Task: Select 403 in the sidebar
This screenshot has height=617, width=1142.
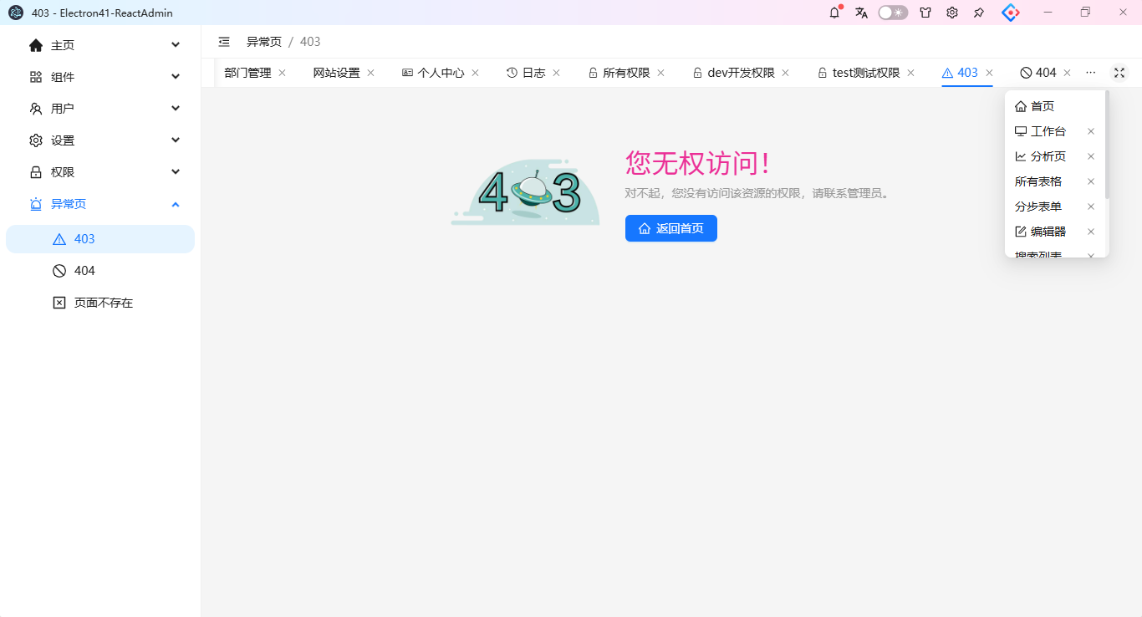Action: (100, 239)
